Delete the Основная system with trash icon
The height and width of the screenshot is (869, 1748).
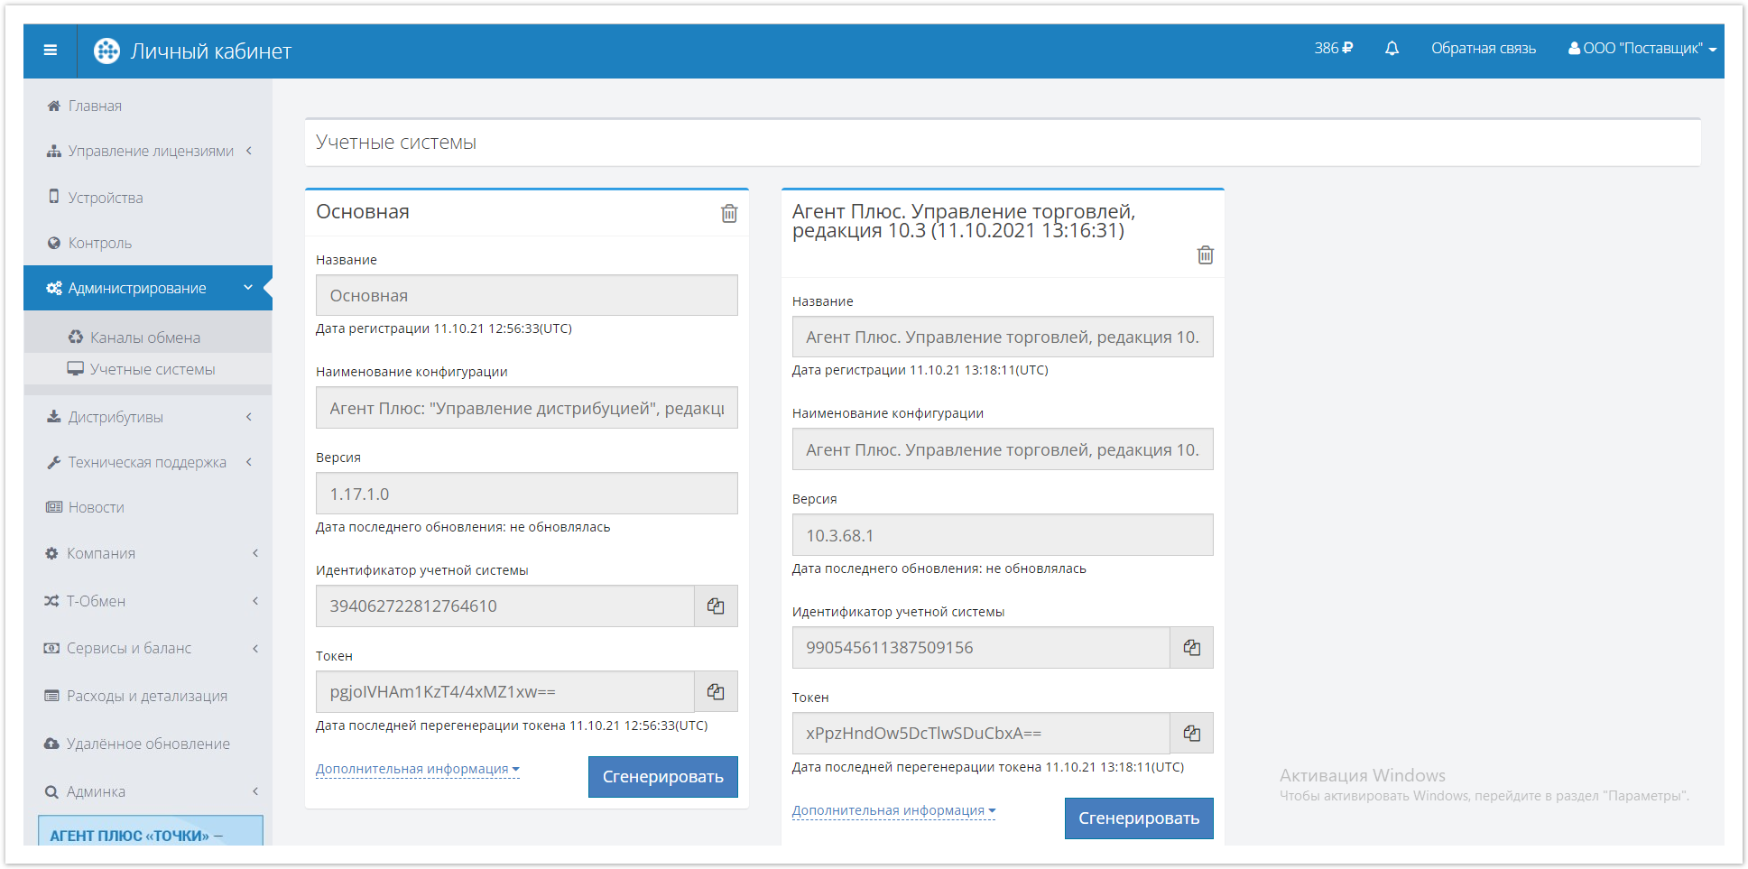click(x=729, y=213)
